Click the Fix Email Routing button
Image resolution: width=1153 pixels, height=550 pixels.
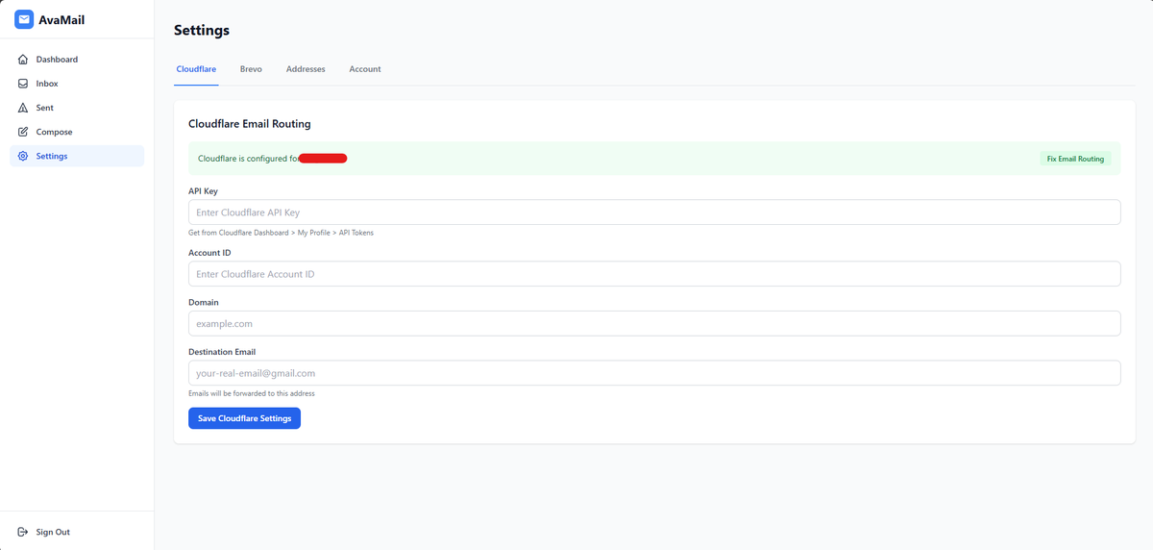pyautogui.click(x=1075, y=159)
